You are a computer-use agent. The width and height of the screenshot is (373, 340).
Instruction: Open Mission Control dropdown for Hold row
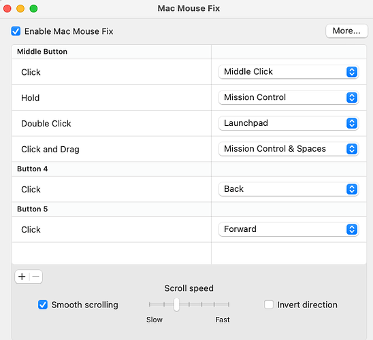[289, 97]
